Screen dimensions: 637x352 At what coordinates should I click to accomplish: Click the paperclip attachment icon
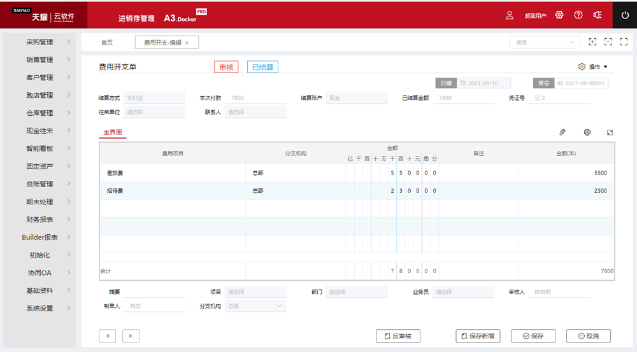562,132
